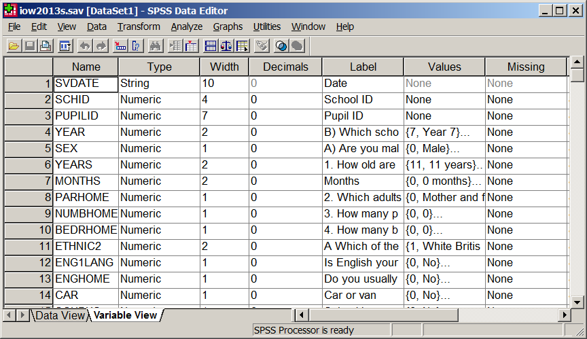
Task: Open the Variables info icon with question mark
Action: pos(136,46)
